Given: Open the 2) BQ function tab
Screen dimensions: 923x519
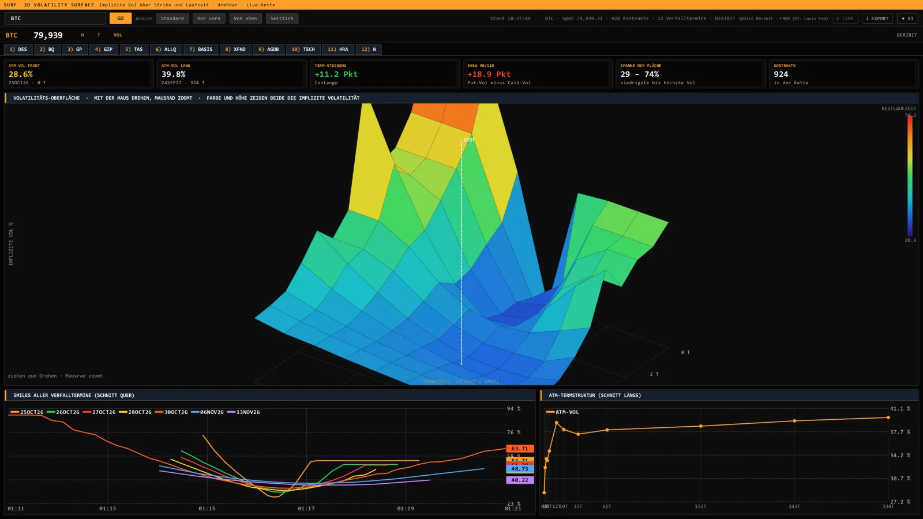Looking at the screenshot, I should pos(47,50).
